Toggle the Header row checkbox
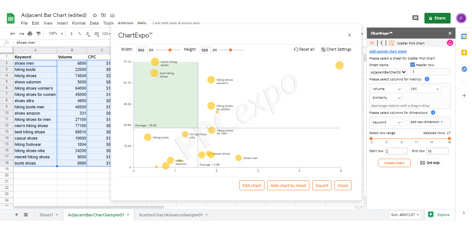The width and height of the screenshot is (472, 234). [x=413, y=65]
